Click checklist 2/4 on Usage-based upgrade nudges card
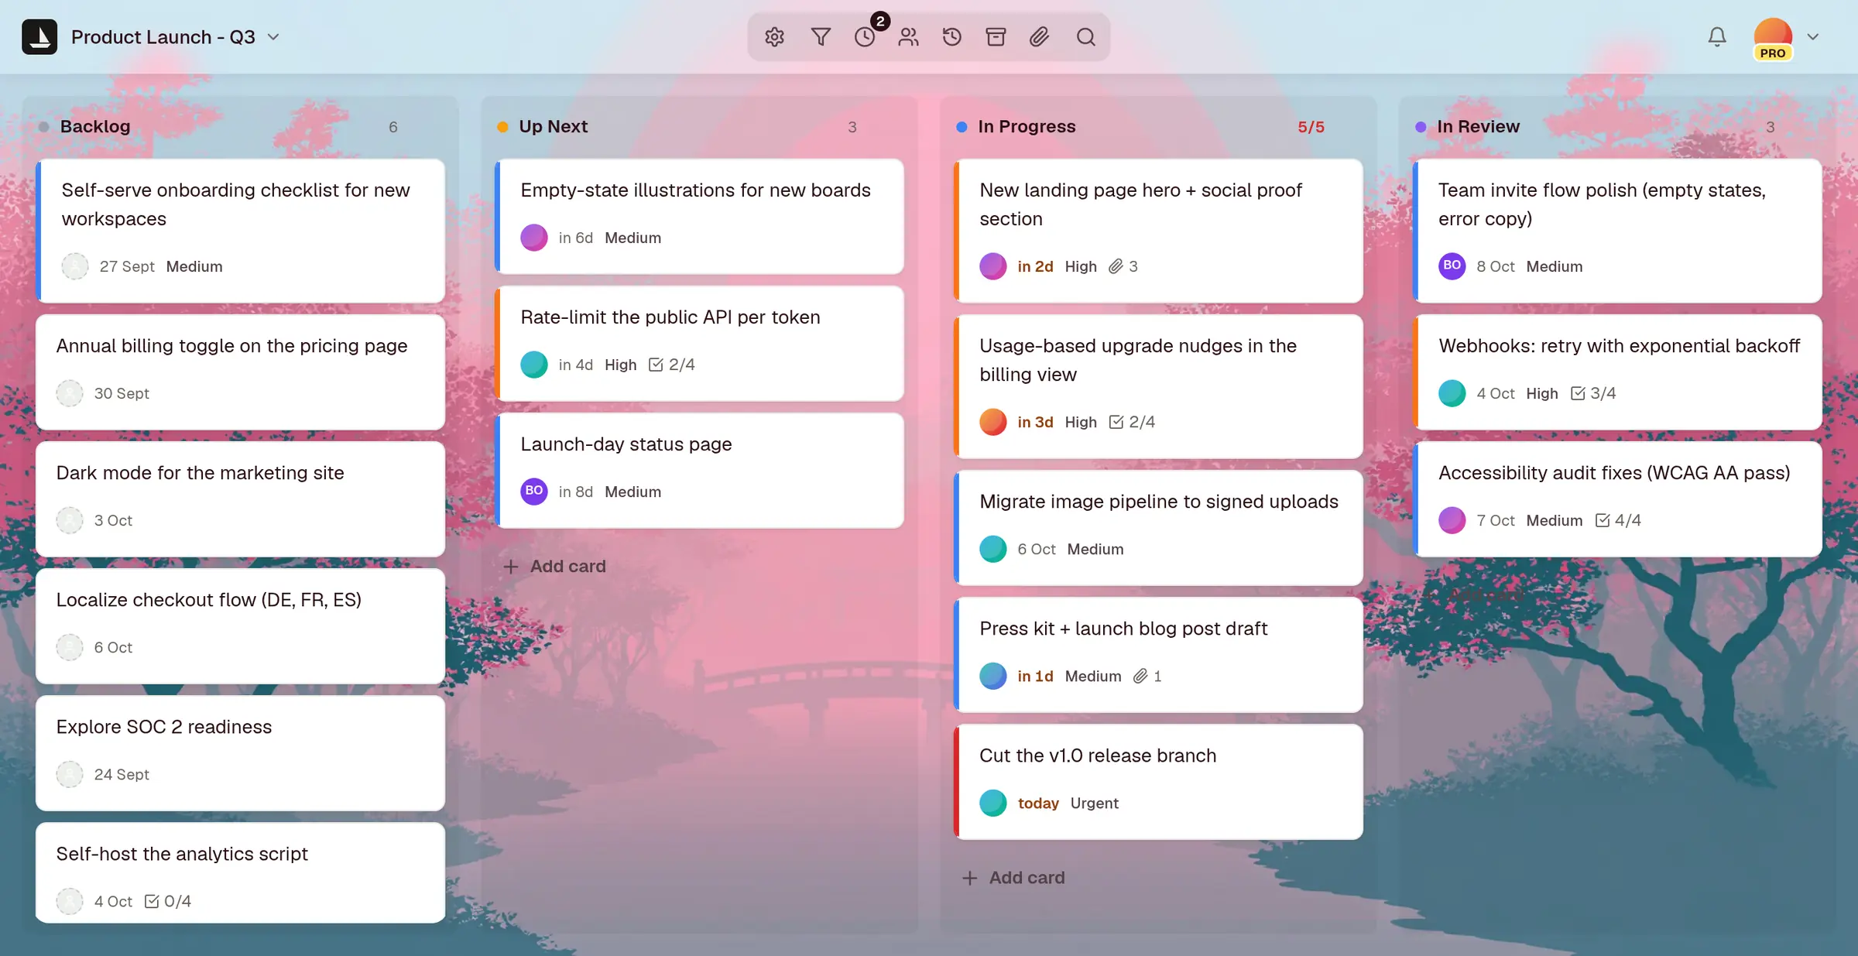 click(1132, 422)
